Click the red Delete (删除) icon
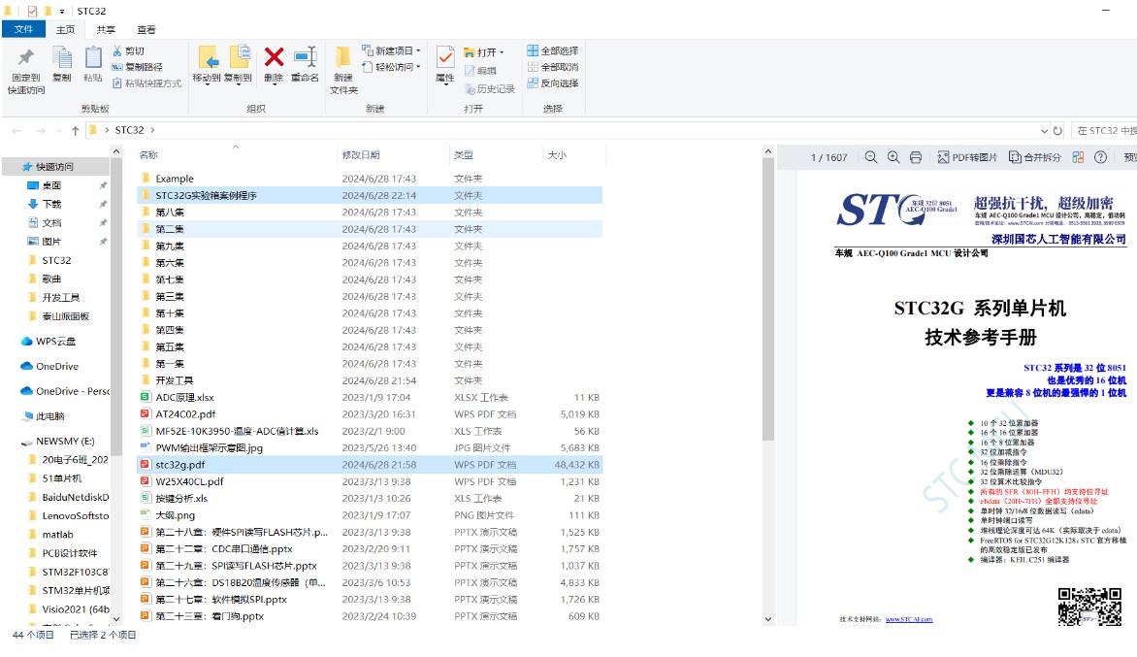The image size is (1137, 657). [x=275, y=57]
